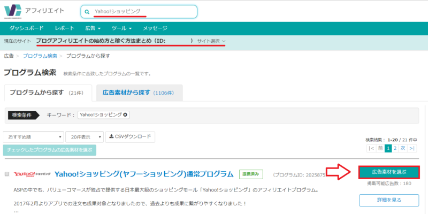Jump to last results page
The height and width of the screenshot is (214, 428).
point(412,148)
